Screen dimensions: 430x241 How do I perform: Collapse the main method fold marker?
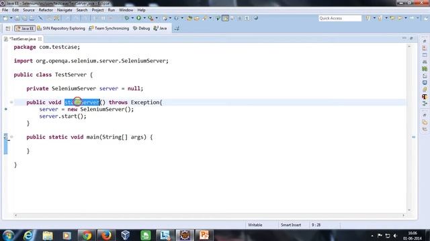pyautogui.click(x=11, y=137)
